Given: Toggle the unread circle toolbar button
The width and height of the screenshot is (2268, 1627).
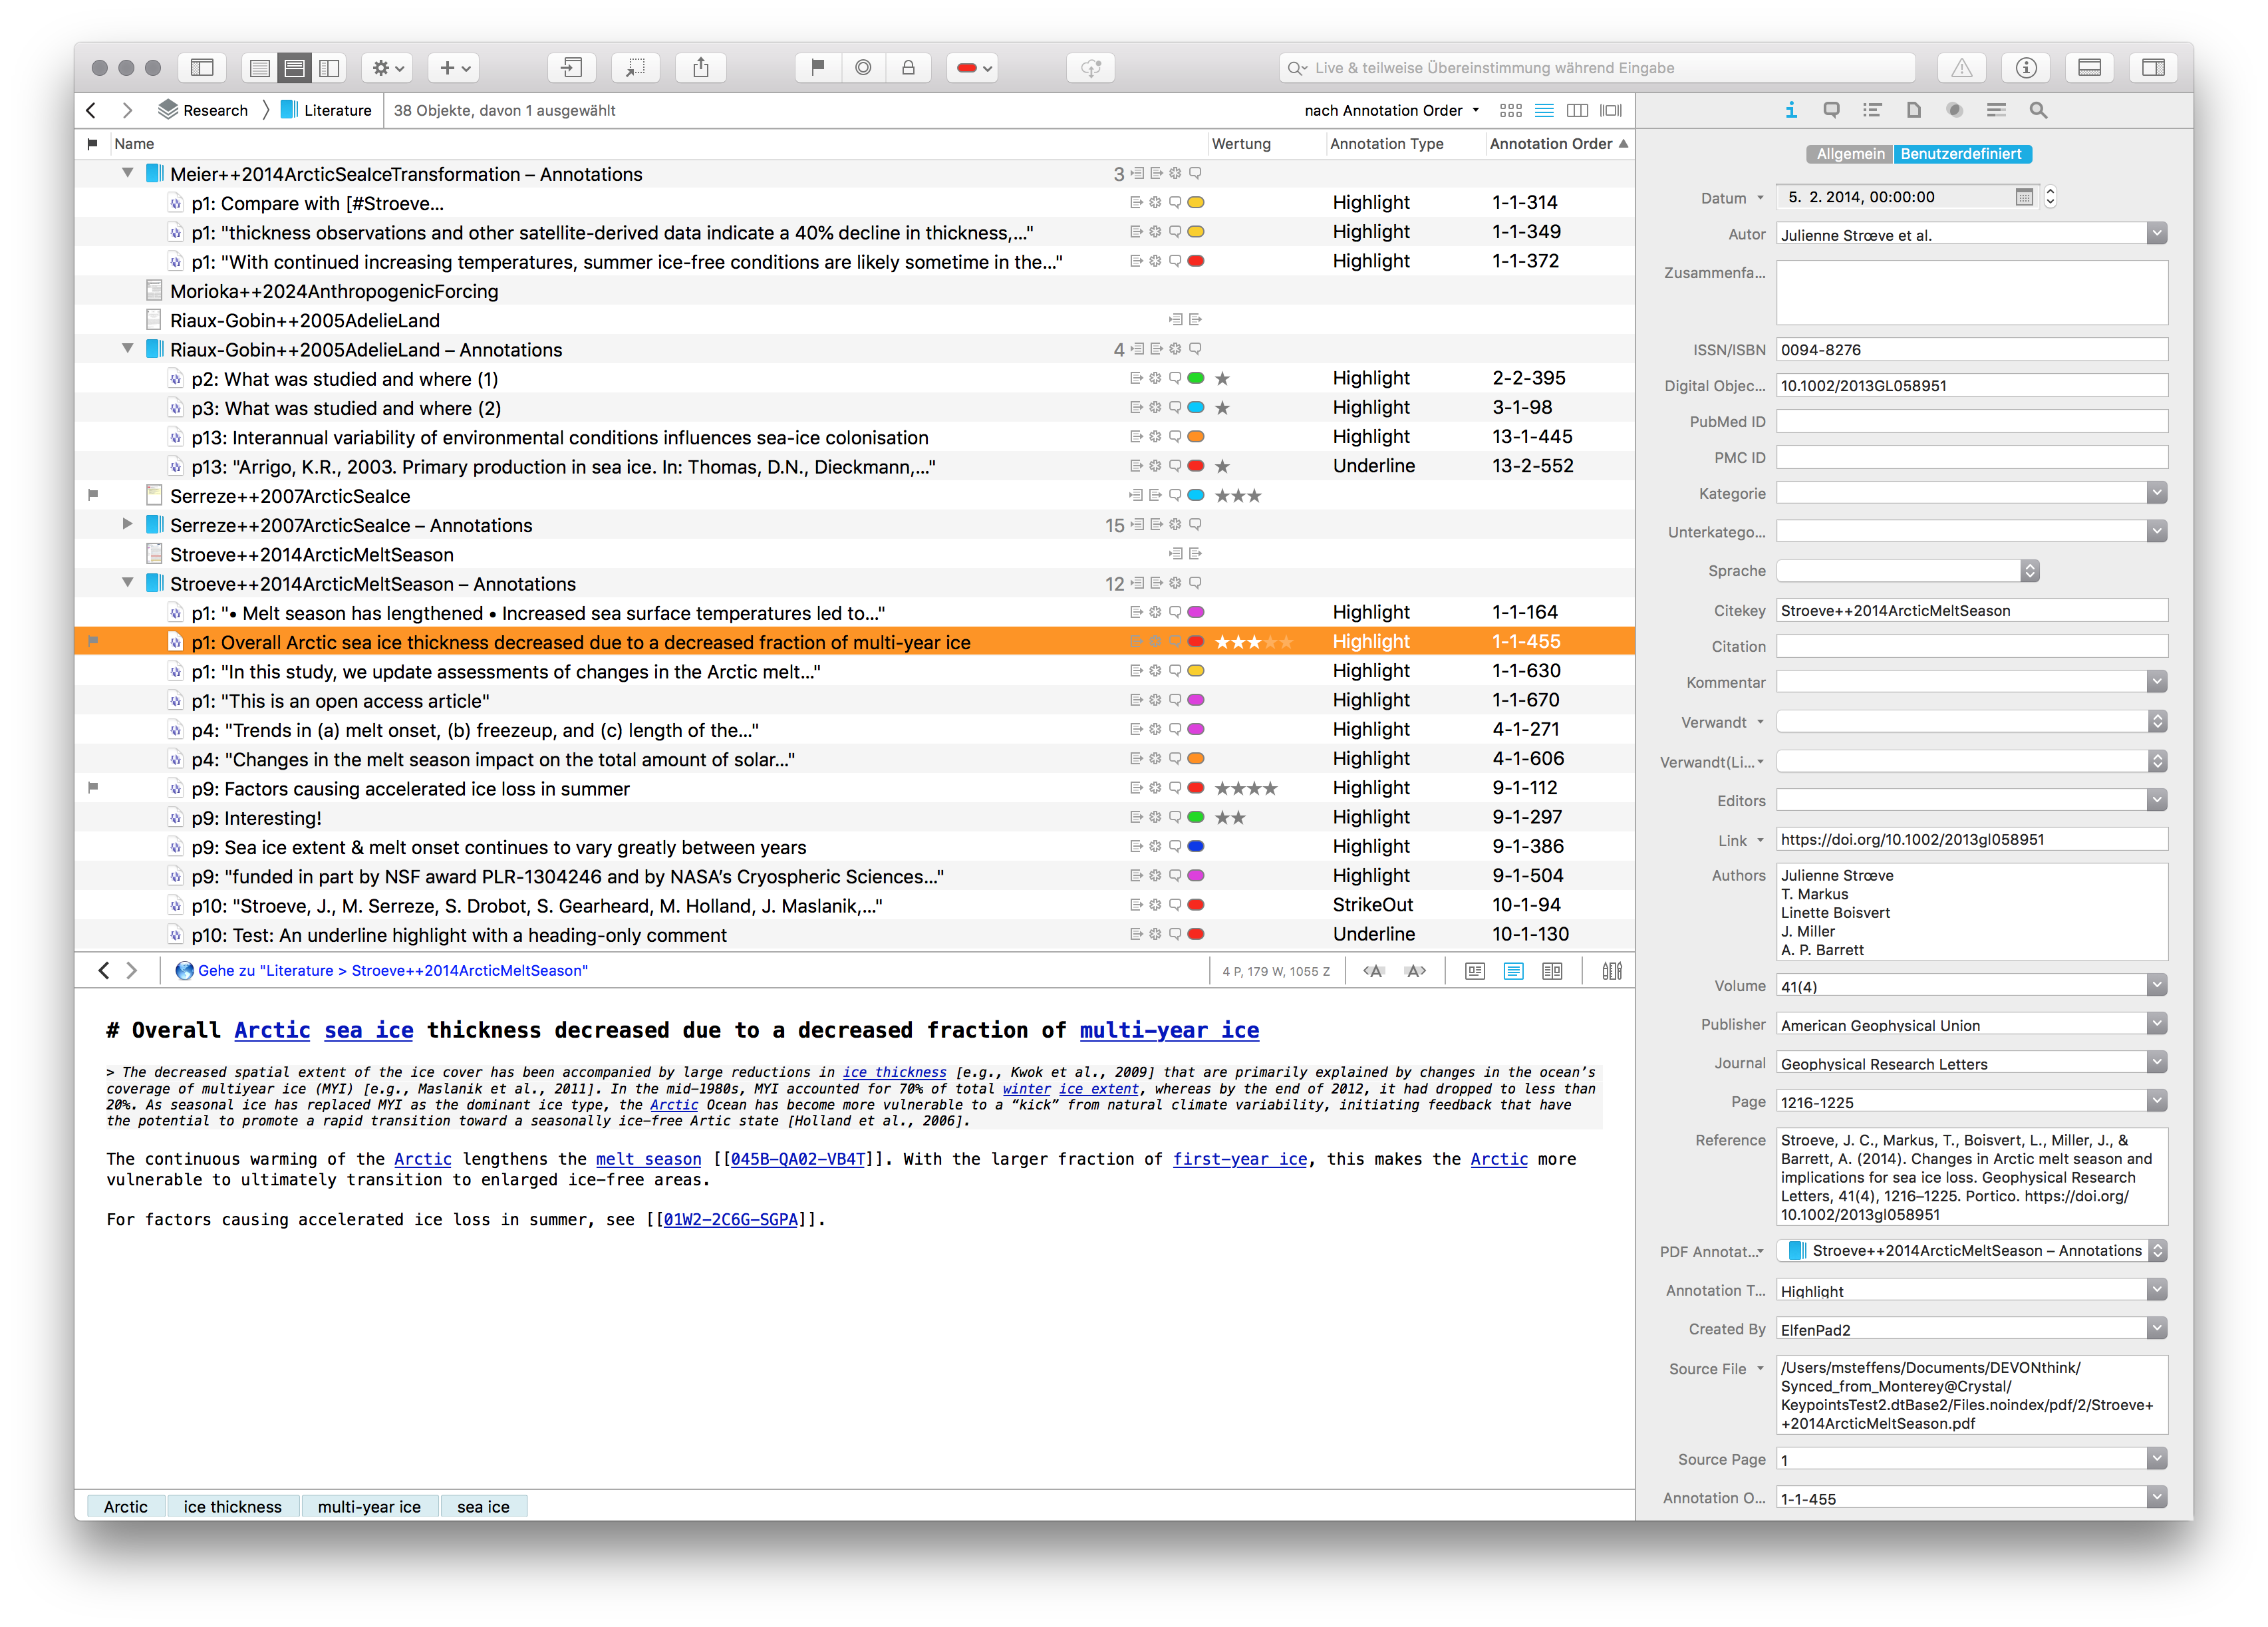Looking at the screenshot, I should click(x=863, y=68).
